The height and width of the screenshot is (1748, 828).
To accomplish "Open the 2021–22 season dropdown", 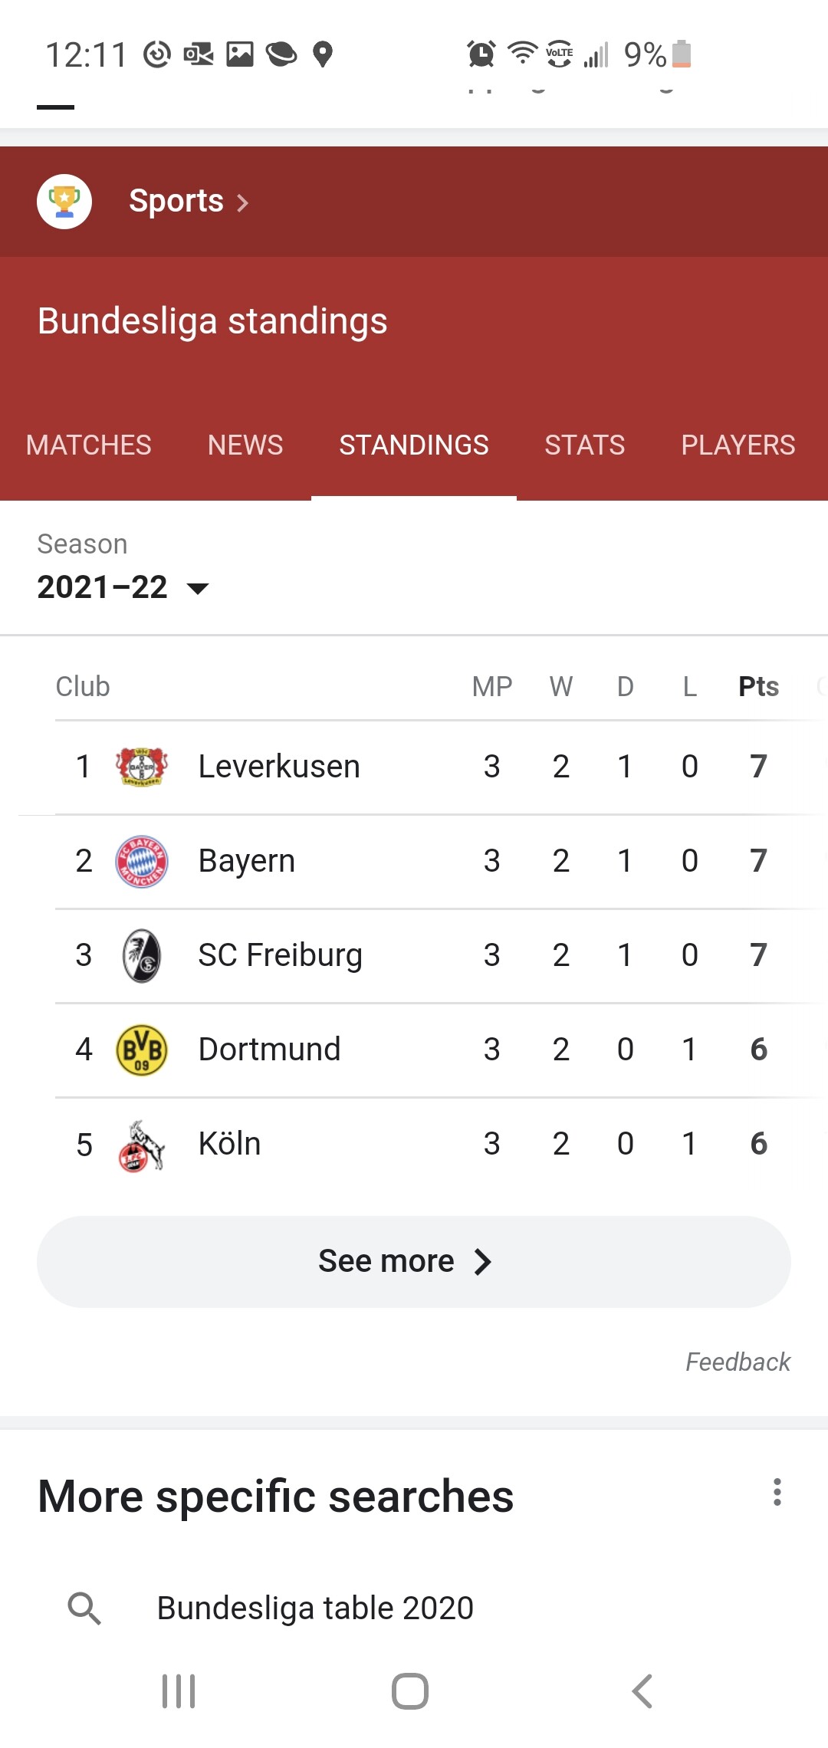I will 123,587.
